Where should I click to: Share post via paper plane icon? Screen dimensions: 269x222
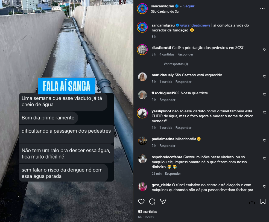coord(163,201)
